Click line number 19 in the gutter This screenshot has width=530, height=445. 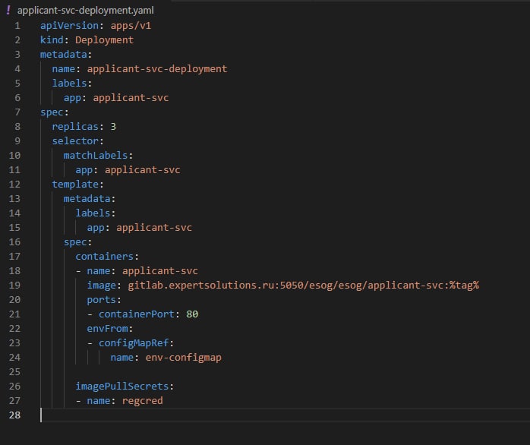[x=14, y=286]
